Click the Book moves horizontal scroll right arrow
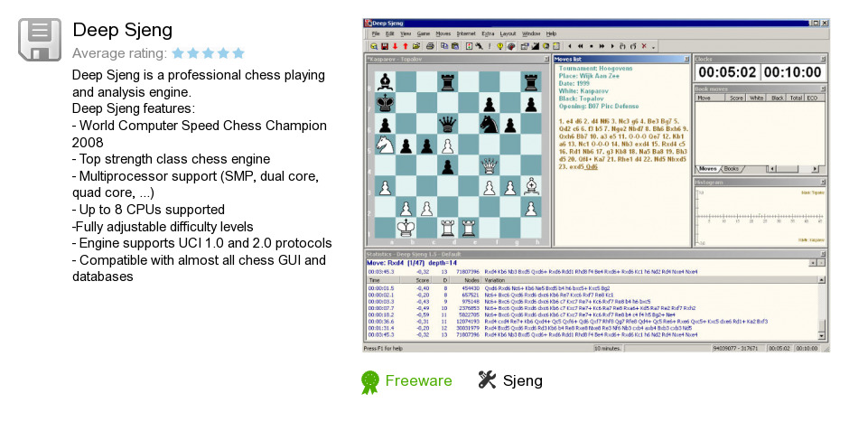The image size is (849, 422). (x=816, y=169)
